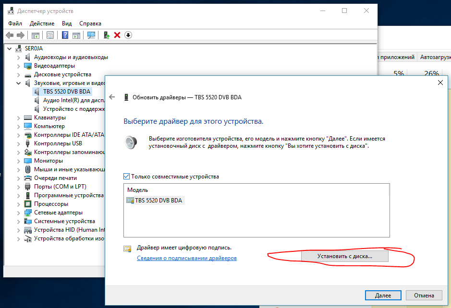
Task: Click the Процессоры chip icon
Action: click(x=27, y=204)
